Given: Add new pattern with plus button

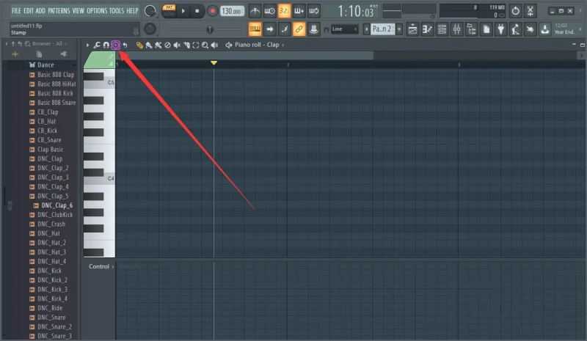Looking at the screenshot, I should [x=399, y=29].
